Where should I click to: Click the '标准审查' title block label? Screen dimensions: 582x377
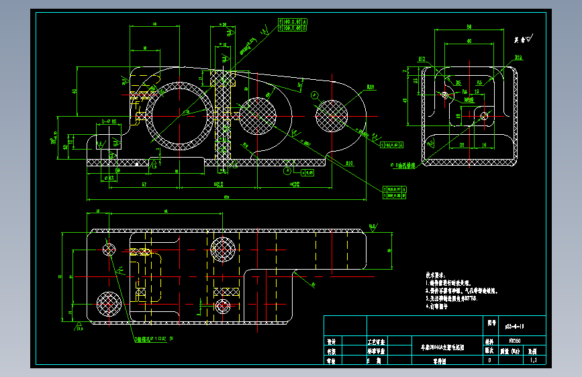tap(377, 351)
